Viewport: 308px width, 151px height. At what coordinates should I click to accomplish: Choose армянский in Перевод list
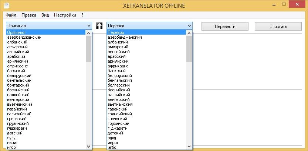(x=146, y=61)
